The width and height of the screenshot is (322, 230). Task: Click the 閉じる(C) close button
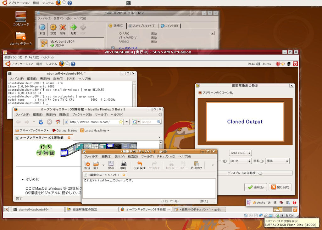coord(280,187)
